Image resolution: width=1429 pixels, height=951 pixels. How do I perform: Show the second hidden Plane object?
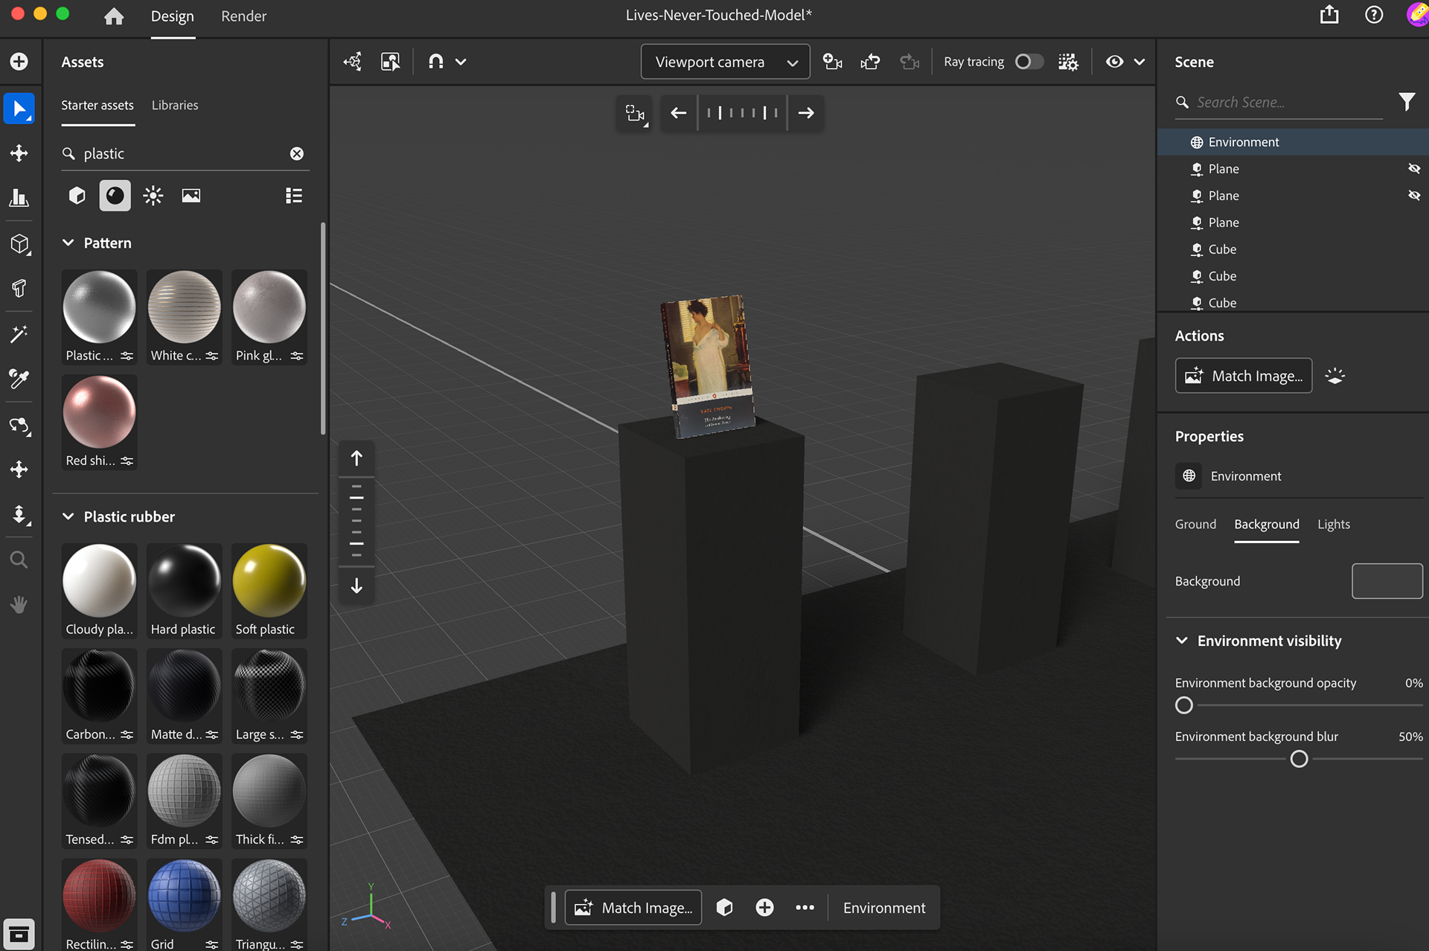point(1413,196)
